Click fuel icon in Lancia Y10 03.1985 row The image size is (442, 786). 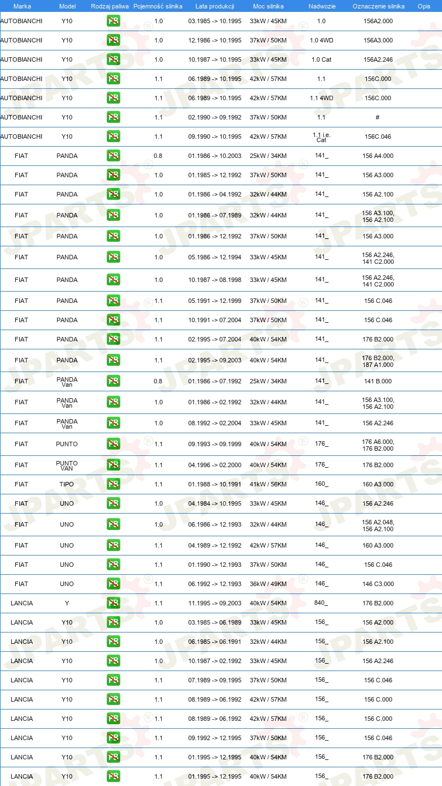pos(113,622)
